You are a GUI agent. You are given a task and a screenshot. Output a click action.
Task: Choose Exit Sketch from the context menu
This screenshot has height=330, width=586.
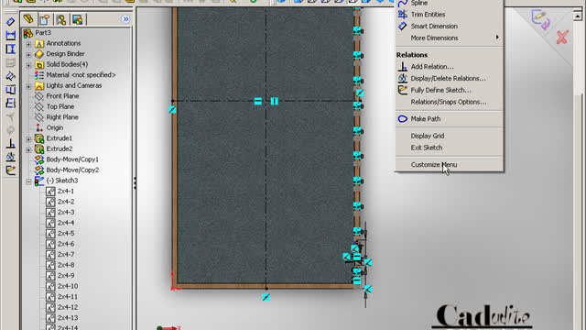click(x=450, y=148)
